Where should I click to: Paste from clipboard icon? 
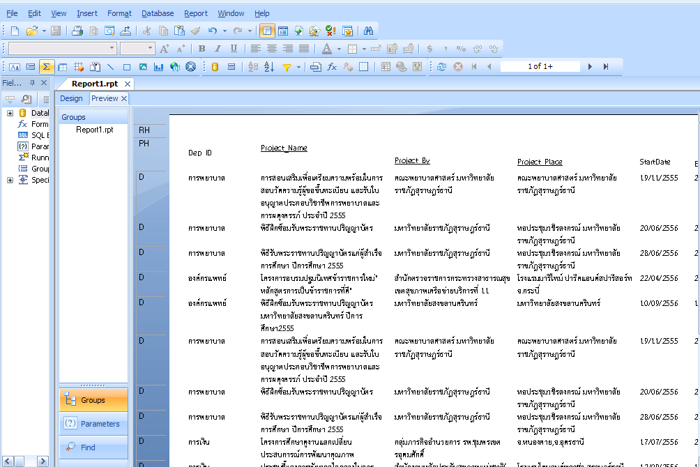(x=179, y=31)
